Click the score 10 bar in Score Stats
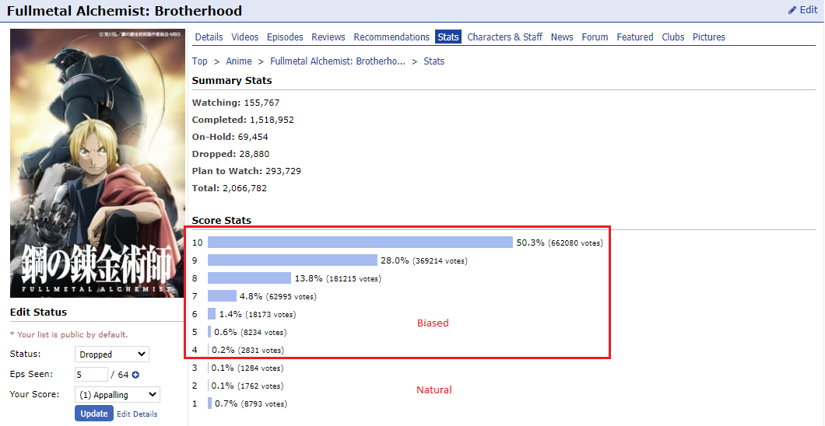The width and height of the screenshot is (825, 426). [x=360, y=243]
